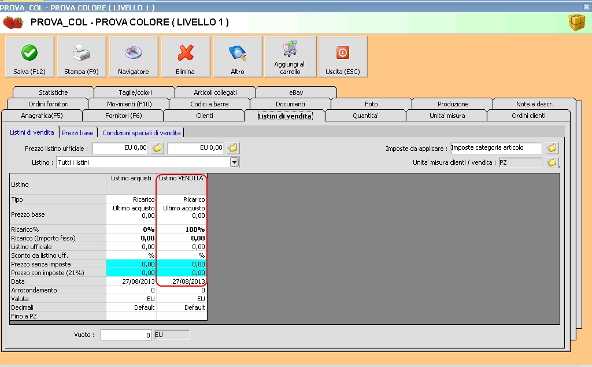Click Data cell under Listino VENDITA
The image size is (592, 367).
pos(181,281)
